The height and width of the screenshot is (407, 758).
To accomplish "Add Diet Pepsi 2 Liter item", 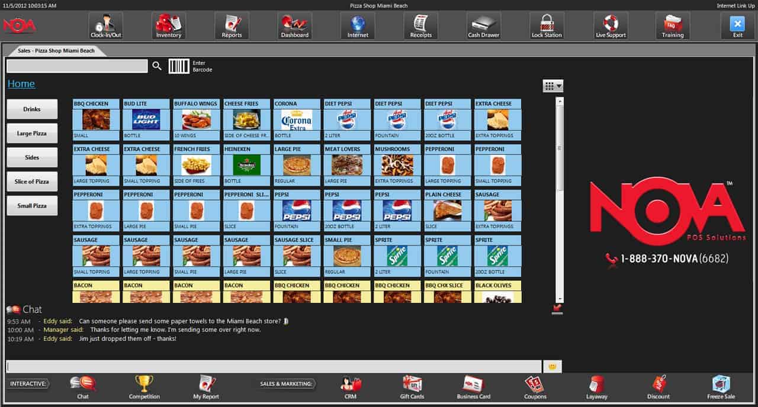I will pyautogui.click(x=347, y=119).
